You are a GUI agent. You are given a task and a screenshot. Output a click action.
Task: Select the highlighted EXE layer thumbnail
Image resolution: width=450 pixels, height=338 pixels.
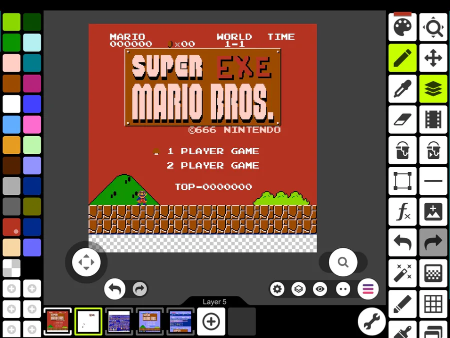click(x=88, y=321)
